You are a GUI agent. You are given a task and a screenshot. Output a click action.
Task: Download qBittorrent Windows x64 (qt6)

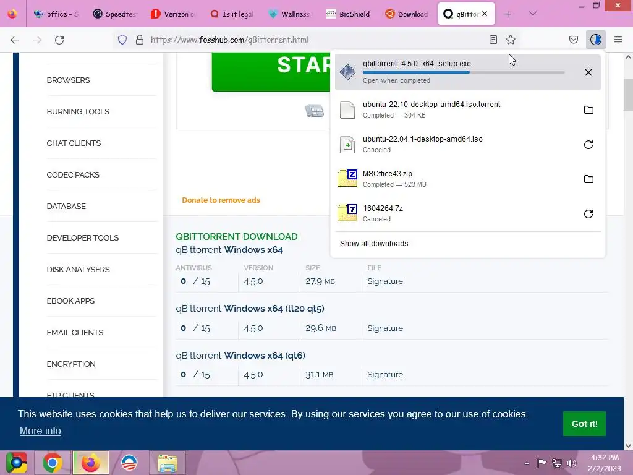pos(240,355)
